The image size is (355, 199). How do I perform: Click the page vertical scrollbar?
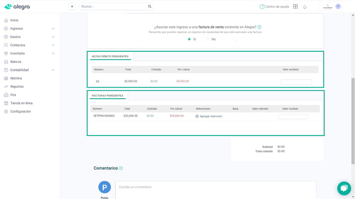[x=353, y=121]
